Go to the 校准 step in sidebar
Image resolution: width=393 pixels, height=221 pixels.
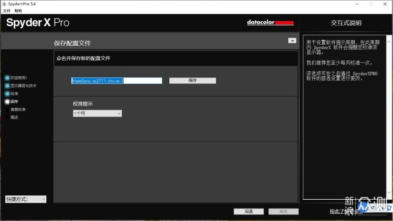click(11, 94)
